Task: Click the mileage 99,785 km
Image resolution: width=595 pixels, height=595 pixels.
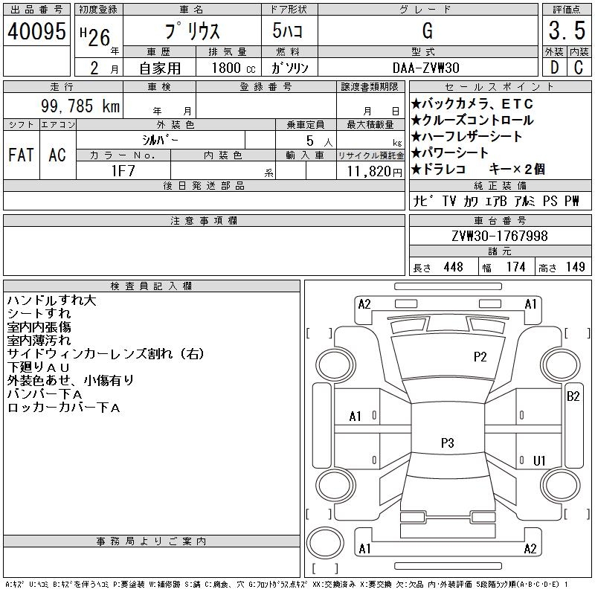Action: 80,106
